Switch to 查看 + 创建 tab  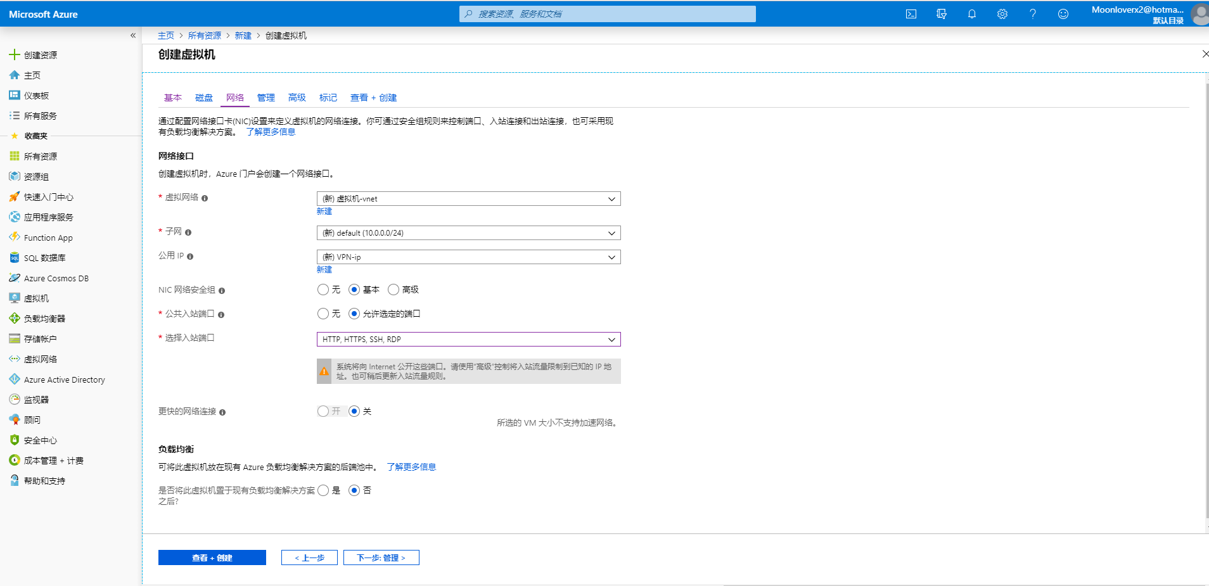click(x=374, y=98)
